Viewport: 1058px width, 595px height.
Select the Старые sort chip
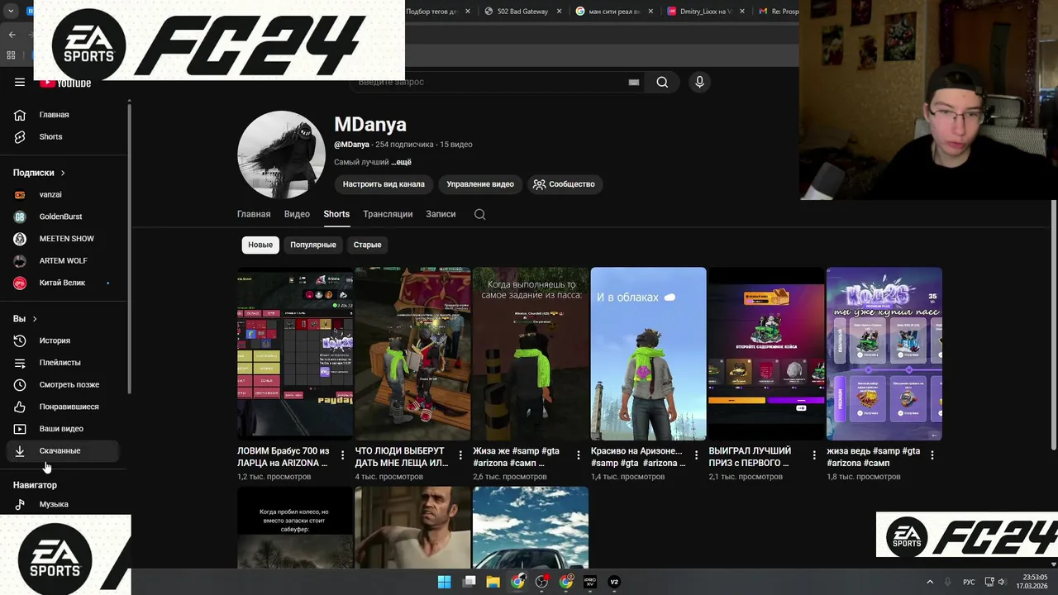[x=368, y=245]
